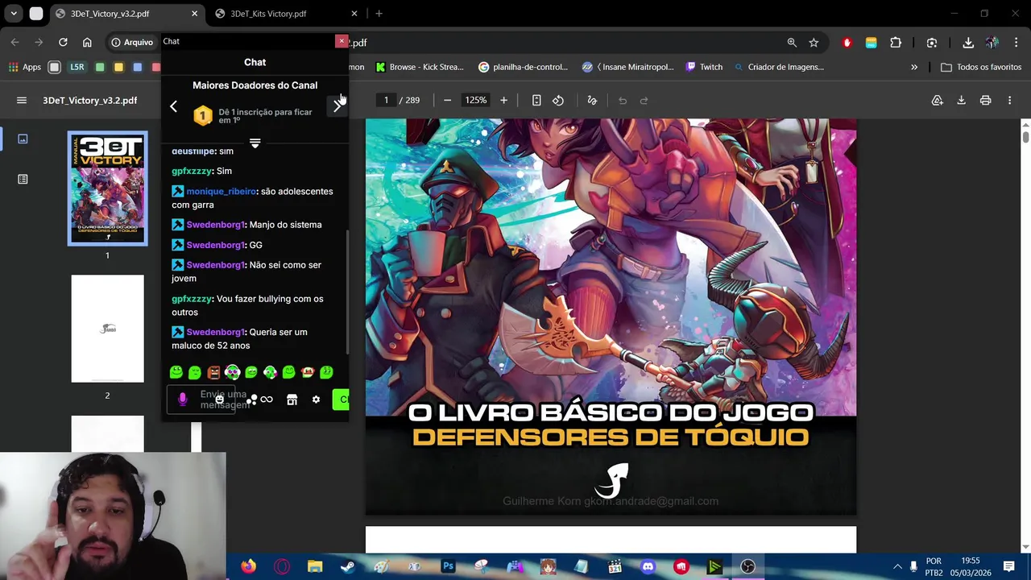Open the tab search dropdown arrow
Screen dimensions: 1031x580
pyautogui.click(x=14, y=14)
